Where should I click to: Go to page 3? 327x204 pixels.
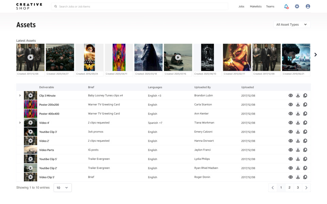(298, 188)
